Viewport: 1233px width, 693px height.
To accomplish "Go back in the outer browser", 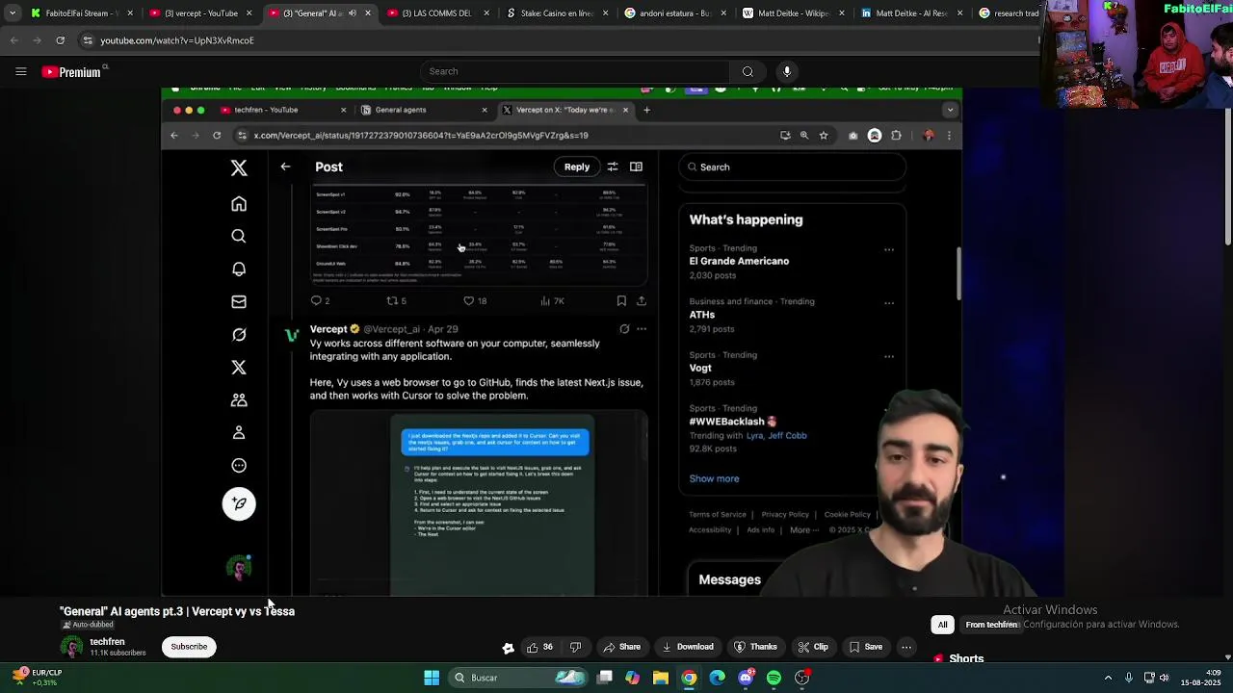I will coord(13,40).
